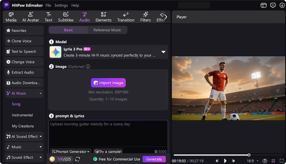Open the feedback message icon in the title bar
This screenshot has width=286, height=164.
(x=273, y=5)
